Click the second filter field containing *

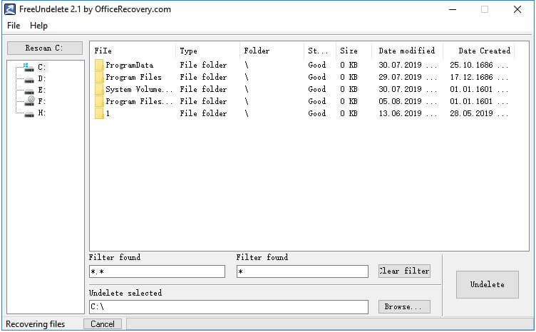coord(302,271)
